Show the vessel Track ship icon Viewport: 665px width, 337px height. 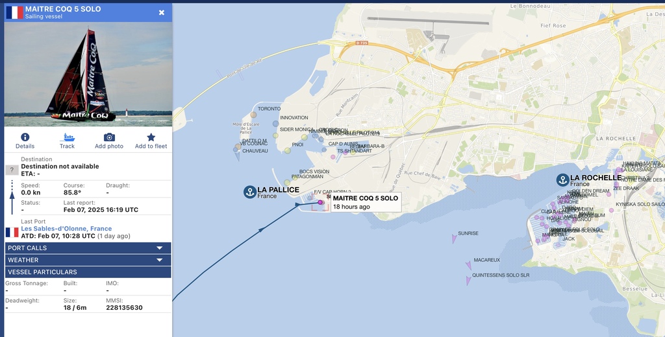[67, 137]
